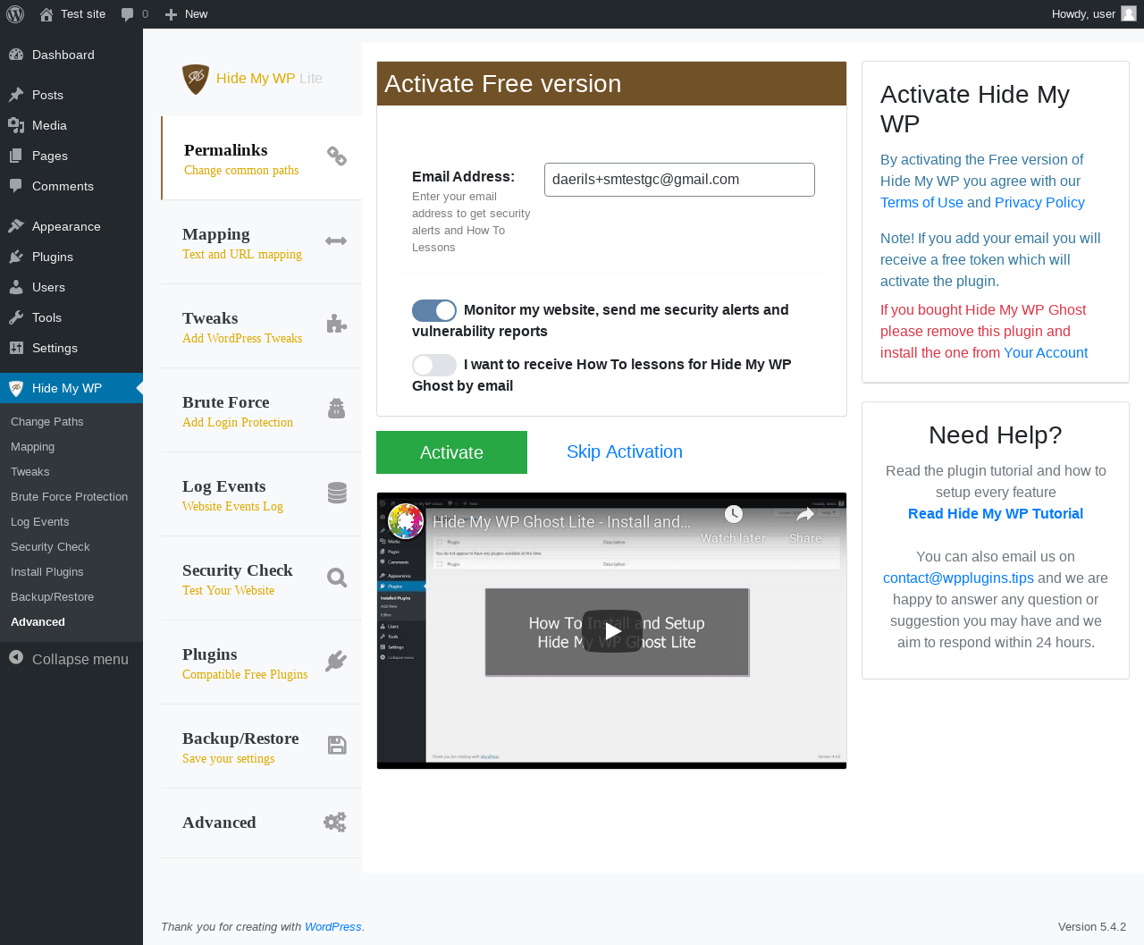The height and width of the screenshot is (945, 1144).
Task: Open the Plugins Compatible Free Plugins tab
Action: [262, 662]
